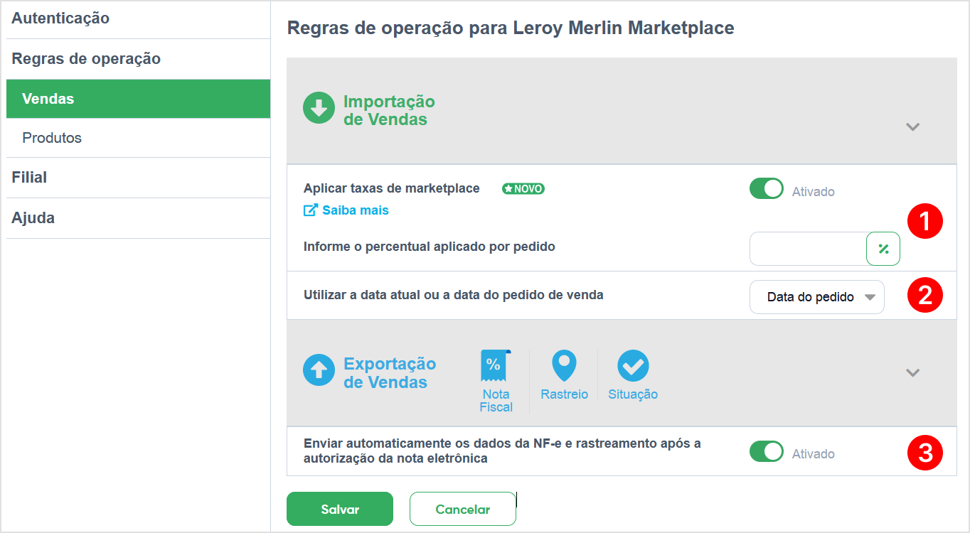Click the Situação checkmark icon

coord(633,367)
